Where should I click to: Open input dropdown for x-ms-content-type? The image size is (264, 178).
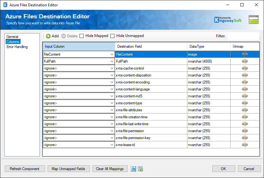point(112,103)
